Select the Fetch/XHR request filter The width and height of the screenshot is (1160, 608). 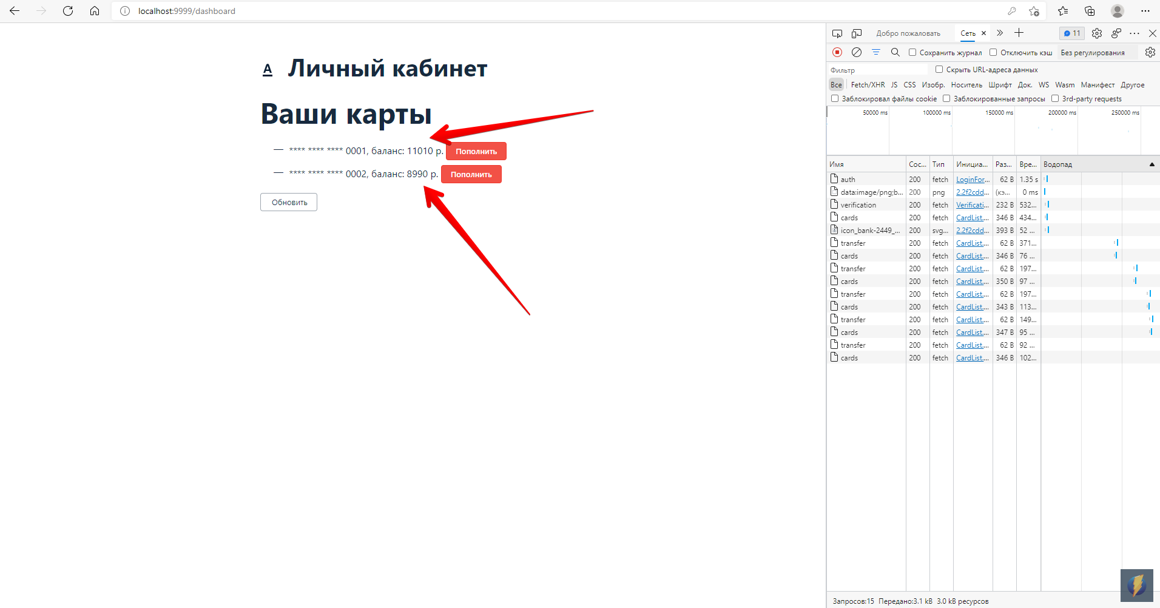(867, 84)
